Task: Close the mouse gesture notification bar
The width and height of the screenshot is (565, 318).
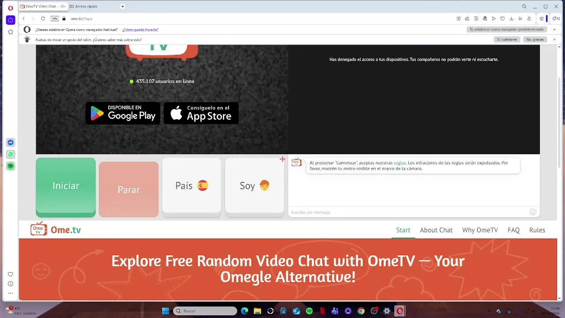Action: (554, 39)
